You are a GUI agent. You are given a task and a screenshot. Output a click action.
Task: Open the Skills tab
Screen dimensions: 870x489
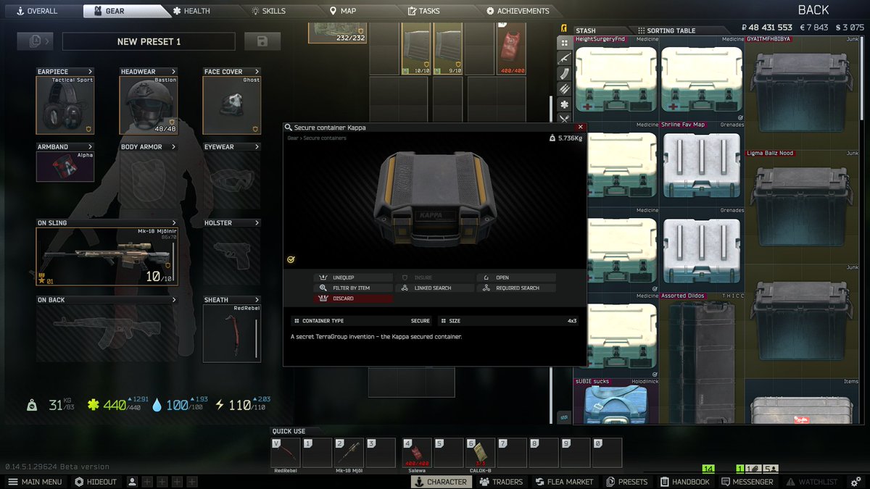269,11
